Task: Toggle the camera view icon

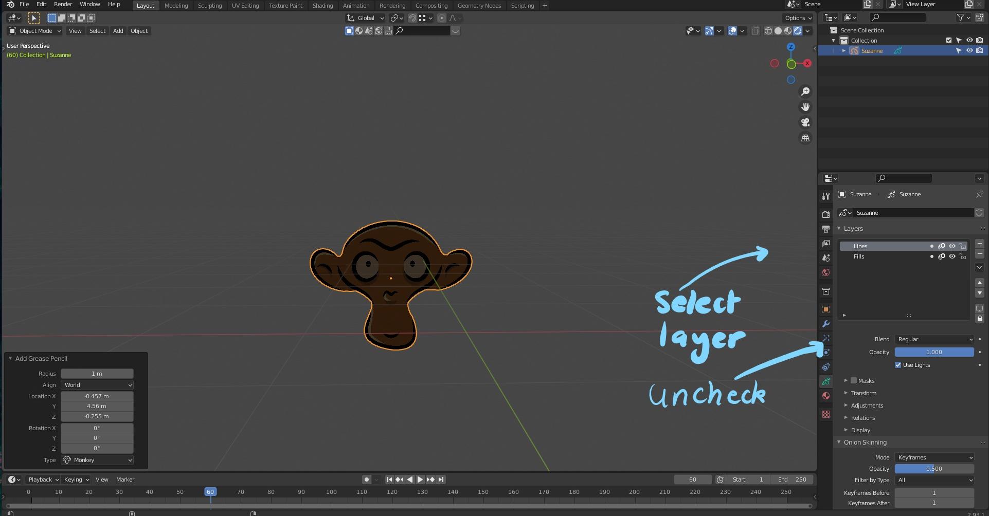Action: pos(805,122)
